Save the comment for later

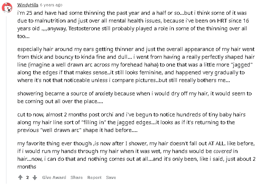(x=111, y=177)
